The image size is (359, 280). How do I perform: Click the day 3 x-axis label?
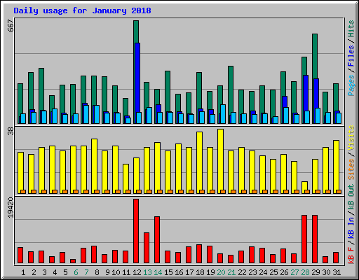(x=44, y=272)
